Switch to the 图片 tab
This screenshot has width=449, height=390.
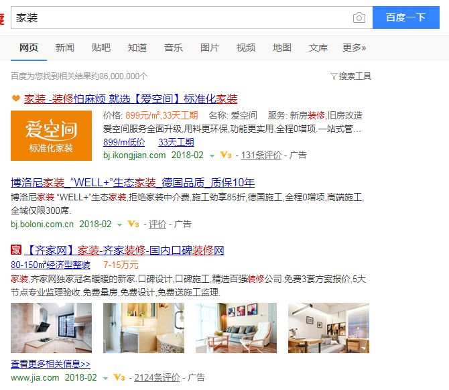[x=210, y=48]
